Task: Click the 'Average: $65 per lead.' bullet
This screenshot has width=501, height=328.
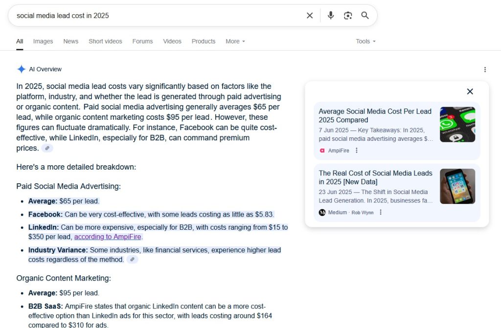Action: [x=64, y=201]
